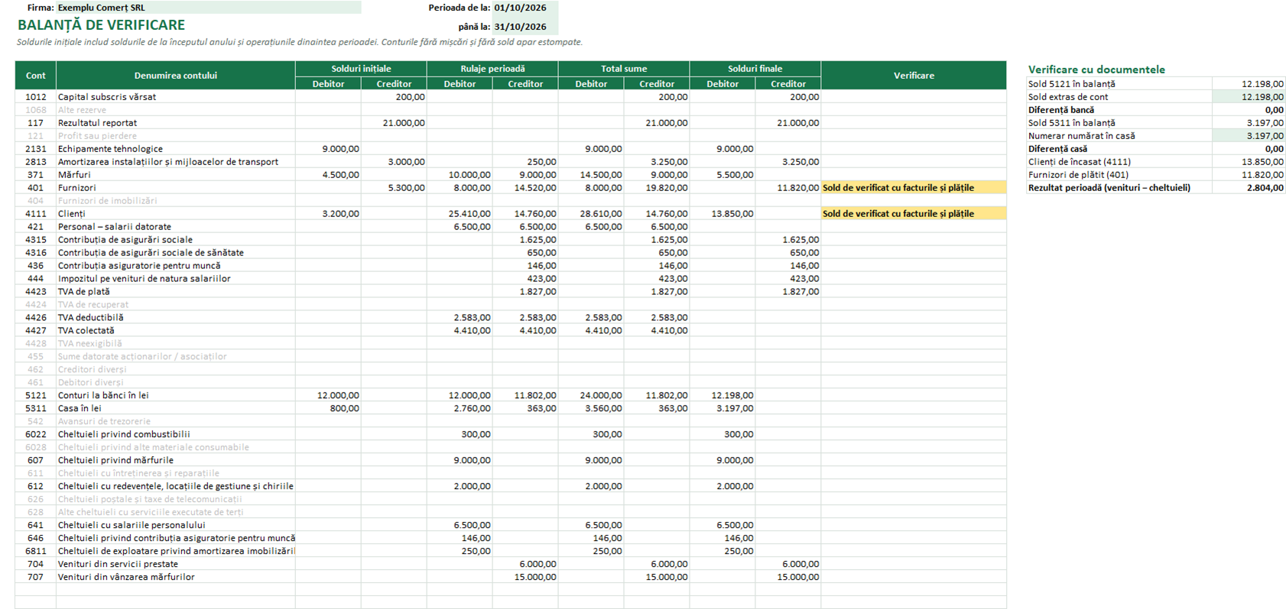Click the "Clienți de încasat (4111)" label

(1080, 162)
